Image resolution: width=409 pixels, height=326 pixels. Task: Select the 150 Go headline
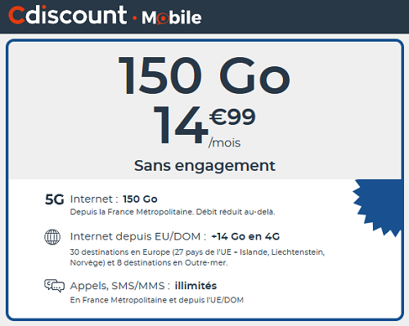pyautogui.click(x=204, y=75)
